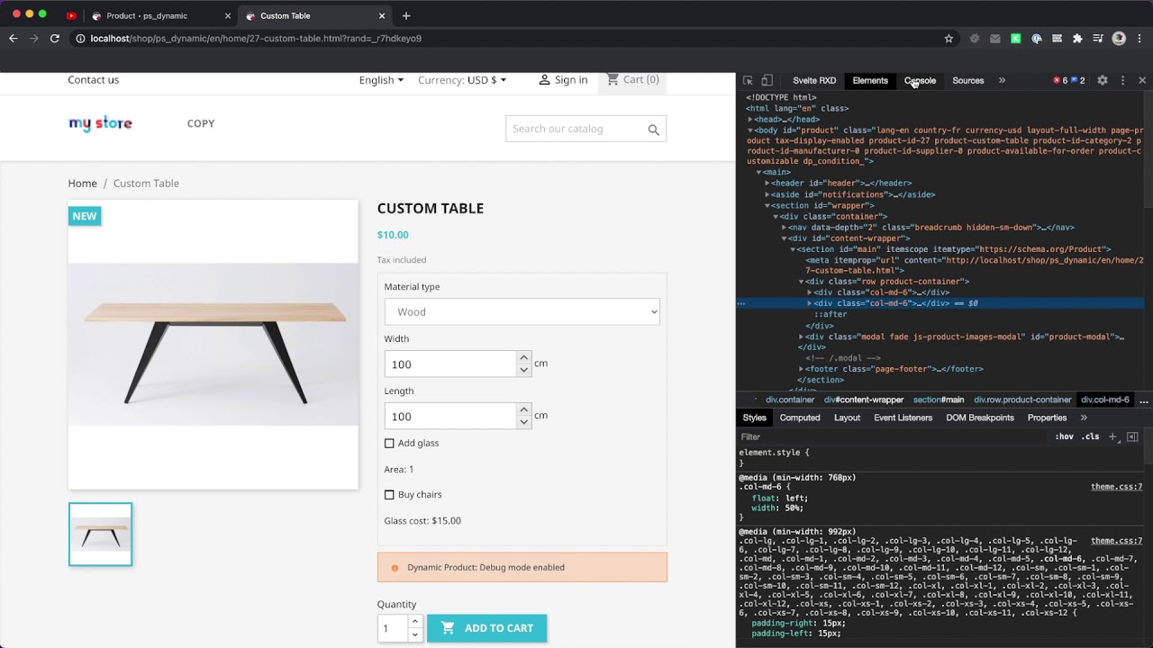
Task: Show more DevTools panel tabs via chevron
Action: tap(1002, 80)
